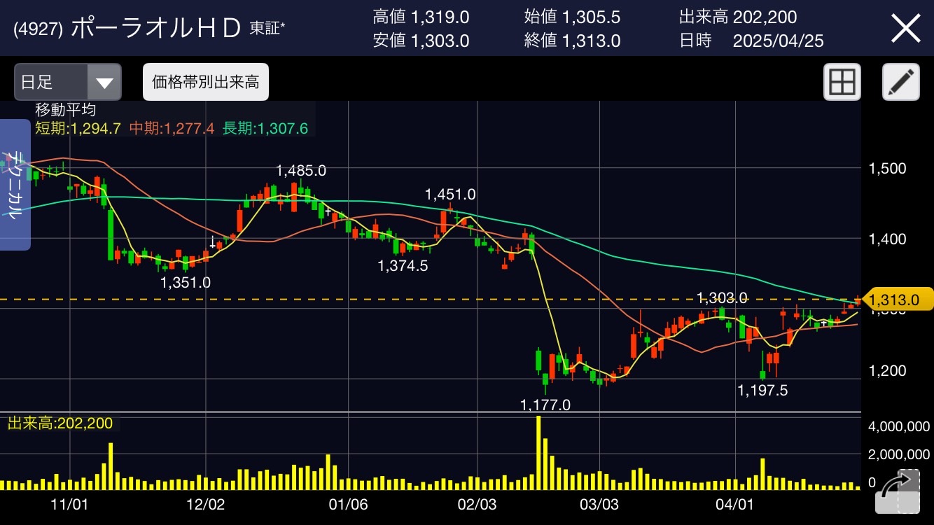Tap the 1,500 price axis label
Image resolution: width=934 pixels, height=525 pixels.
click(x=887, y=168)
